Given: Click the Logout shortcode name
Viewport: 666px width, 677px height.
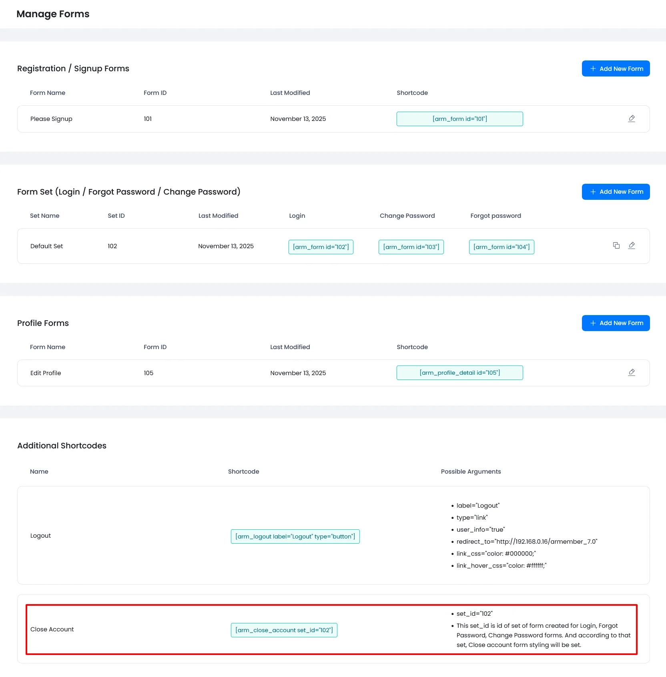Looking at the screenshot, I should 40,536.
